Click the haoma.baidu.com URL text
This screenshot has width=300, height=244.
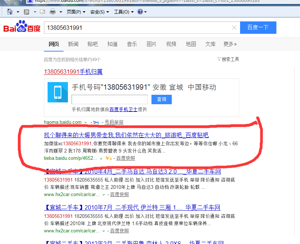pyautogui.click(x=63, y=122)
